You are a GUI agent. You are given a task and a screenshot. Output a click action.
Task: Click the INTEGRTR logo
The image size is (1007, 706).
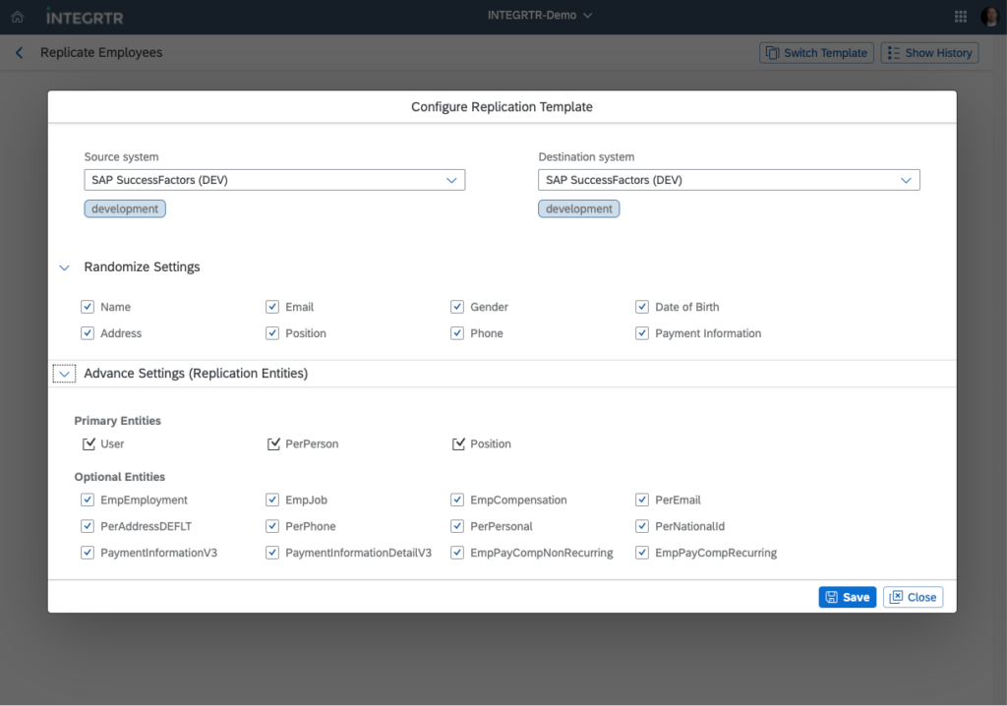pyautogui.click(x=85, y=17)
